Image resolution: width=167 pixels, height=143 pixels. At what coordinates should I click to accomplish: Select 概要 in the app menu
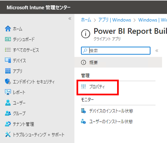pos(118,62)
